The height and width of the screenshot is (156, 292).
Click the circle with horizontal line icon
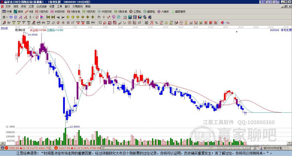point(38,23)
